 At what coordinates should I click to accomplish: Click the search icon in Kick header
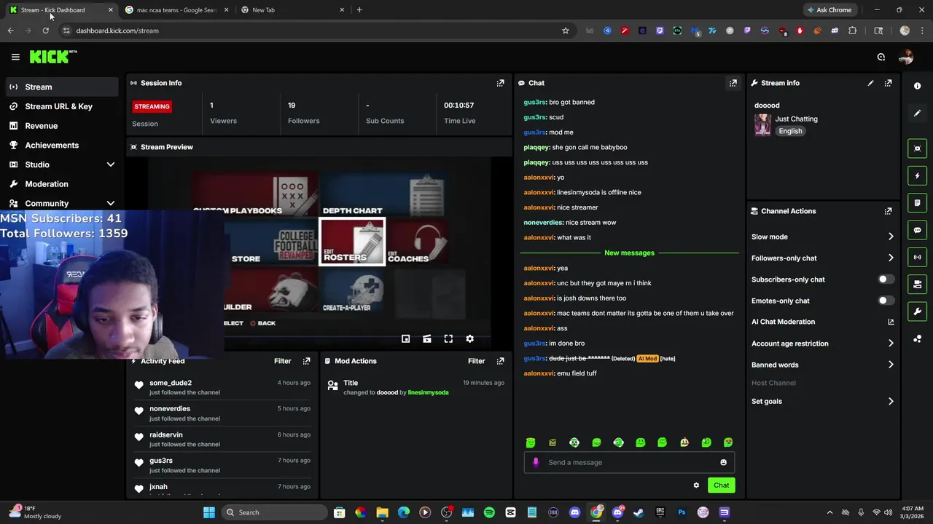[881, 57]
